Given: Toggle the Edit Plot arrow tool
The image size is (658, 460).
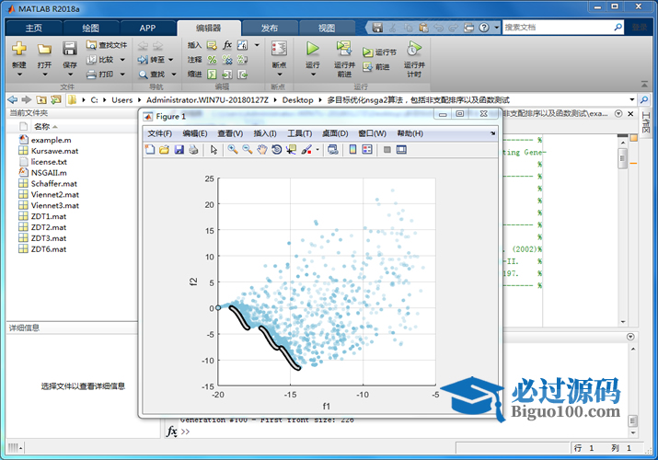Looking at the screenshot, I should pos(214,149).
